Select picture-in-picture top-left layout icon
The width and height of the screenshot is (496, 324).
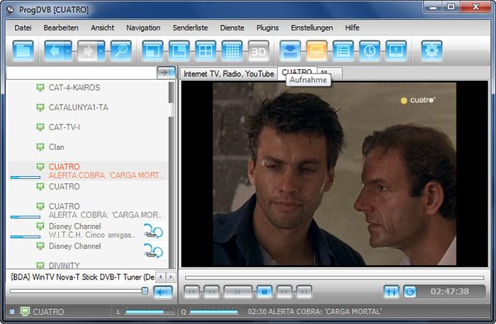(x=153, y=51)
